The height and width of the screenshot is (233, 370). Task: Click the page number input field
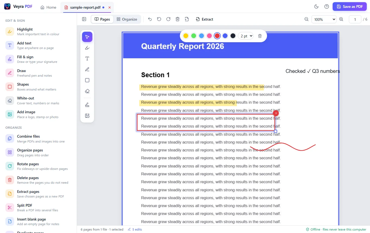tap(355, 19)
